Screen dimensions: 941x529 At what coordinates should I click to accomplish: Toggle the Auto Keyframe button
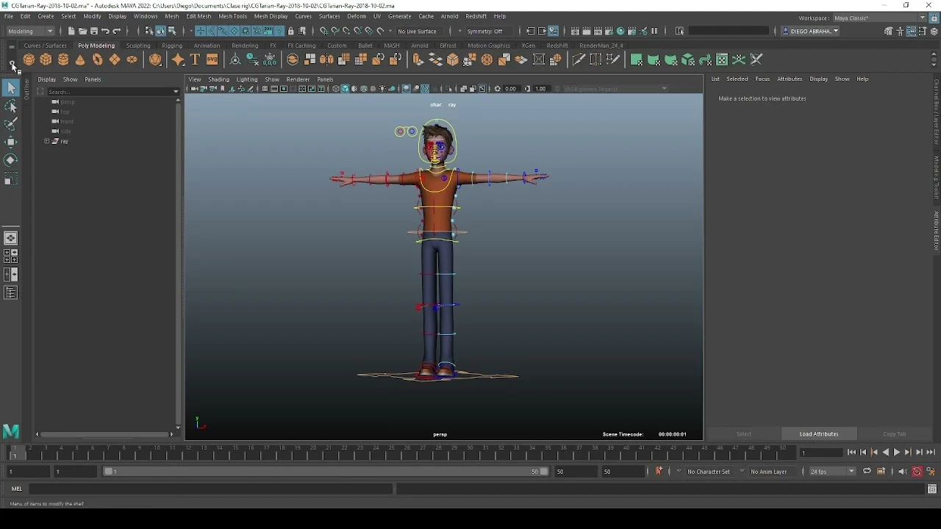click(x=917, y=472)
